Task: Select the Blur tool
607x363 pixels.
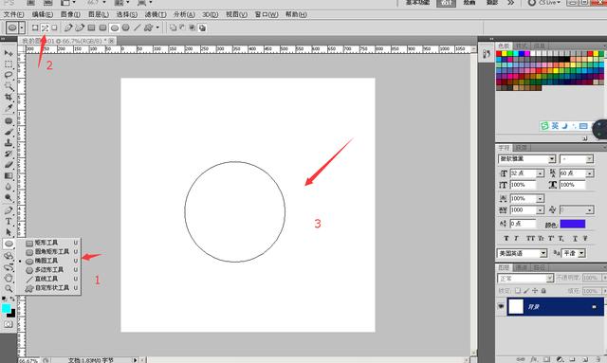Action: coord(9,187)
